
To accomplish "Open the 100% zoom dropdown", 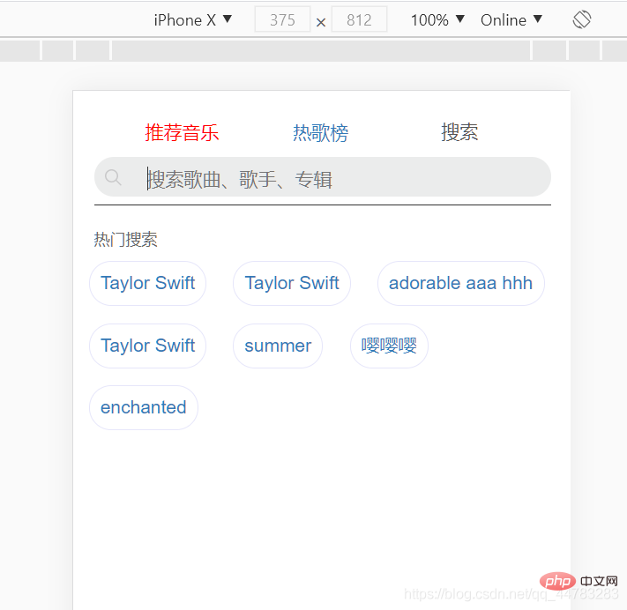I will tap(437, 20).
